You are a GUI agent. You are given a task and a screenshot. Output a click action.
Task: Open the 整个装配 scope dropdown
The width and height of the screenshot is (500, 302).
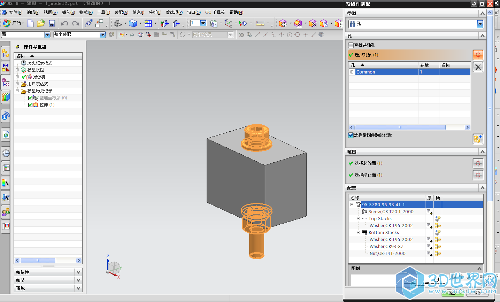point(103,34)
